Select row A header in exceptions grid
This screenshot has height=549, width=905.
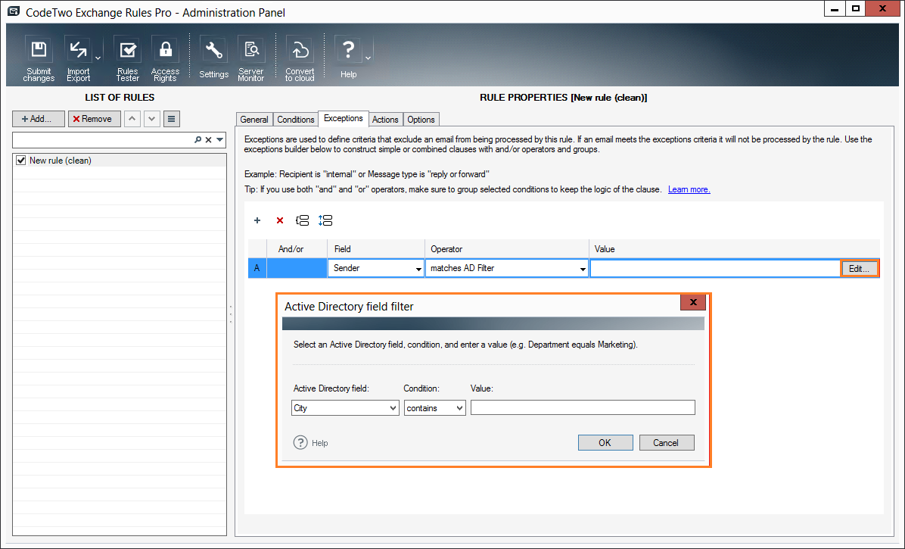[257, 268]
